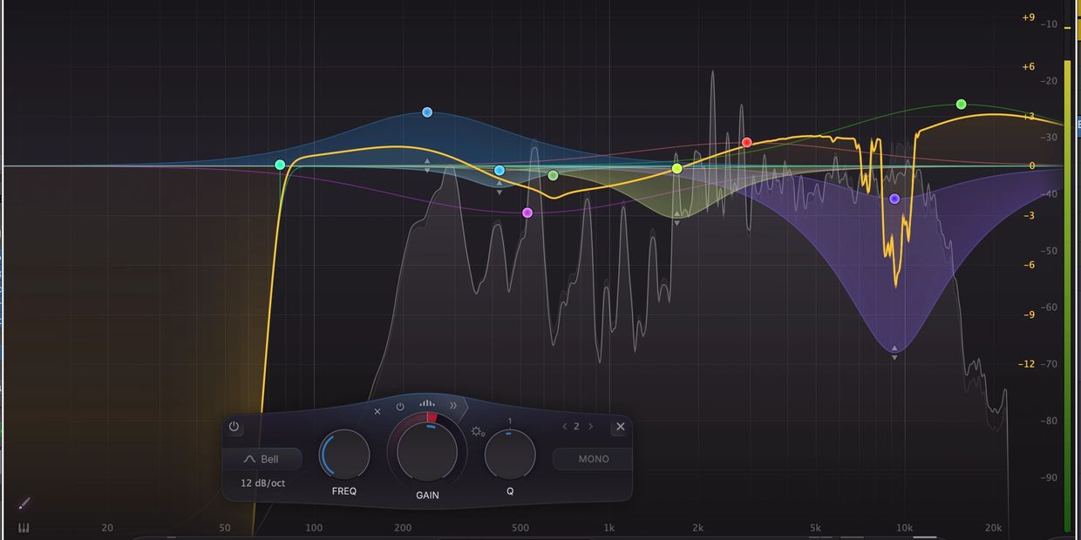
Task: Click the spectral dynamics bars icon
Action: click(x=426, y=403)
